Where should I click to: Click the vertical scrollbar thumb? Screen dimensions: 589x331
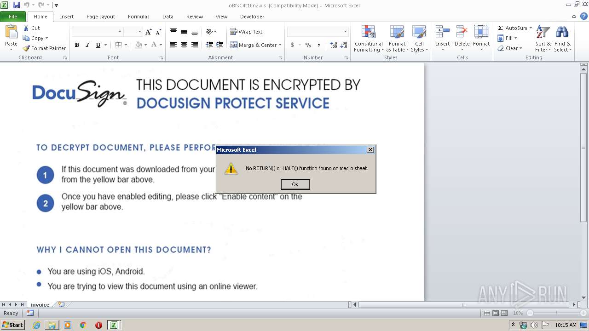[583, 147]
